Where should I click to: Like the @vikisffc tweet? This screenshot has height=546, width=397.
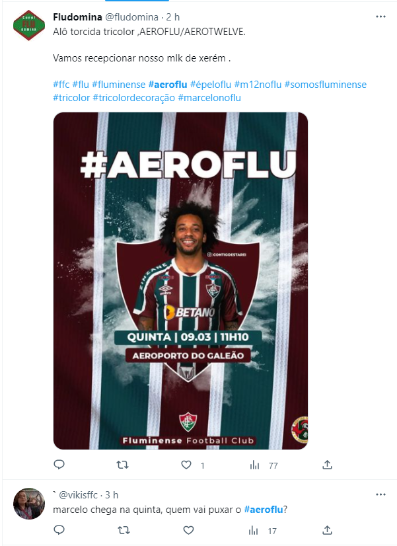[188, 530]
